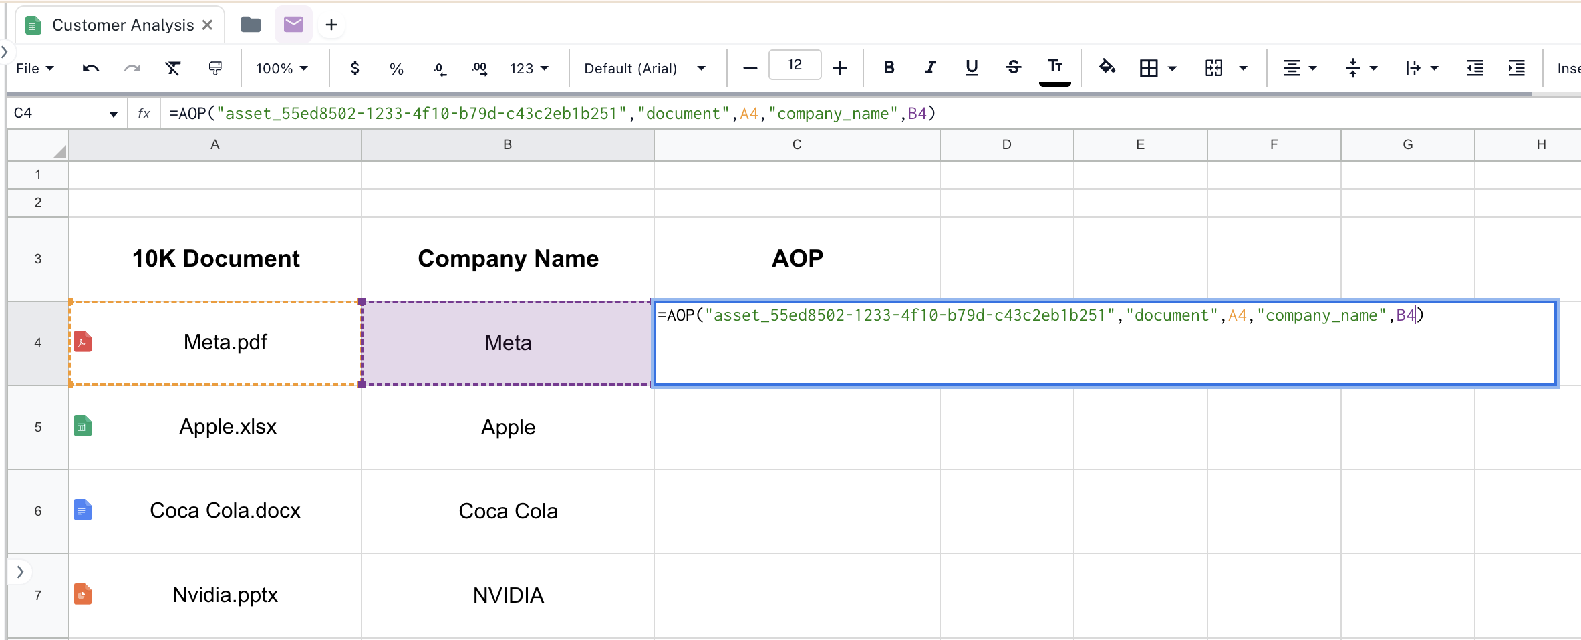This screenshot has width=1581, height=640.
Task: Expand the merge cells dropdown arrow
Action: pyautogui.click(x=1243, y=68)
